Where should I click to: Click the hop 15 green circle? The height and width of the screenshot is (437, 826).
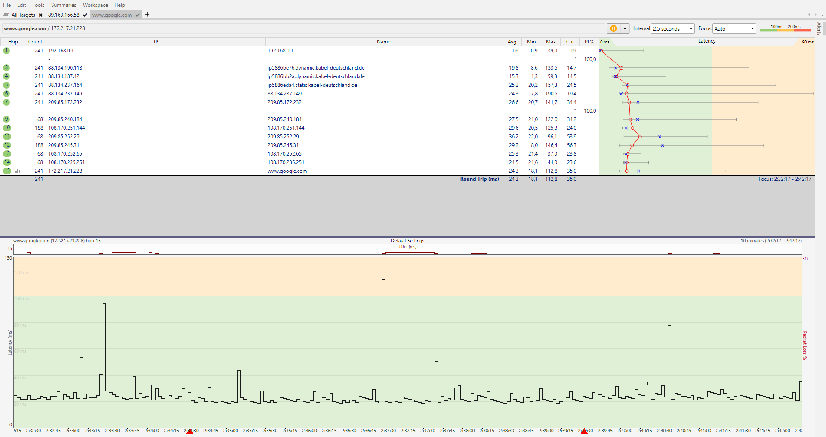7,171
